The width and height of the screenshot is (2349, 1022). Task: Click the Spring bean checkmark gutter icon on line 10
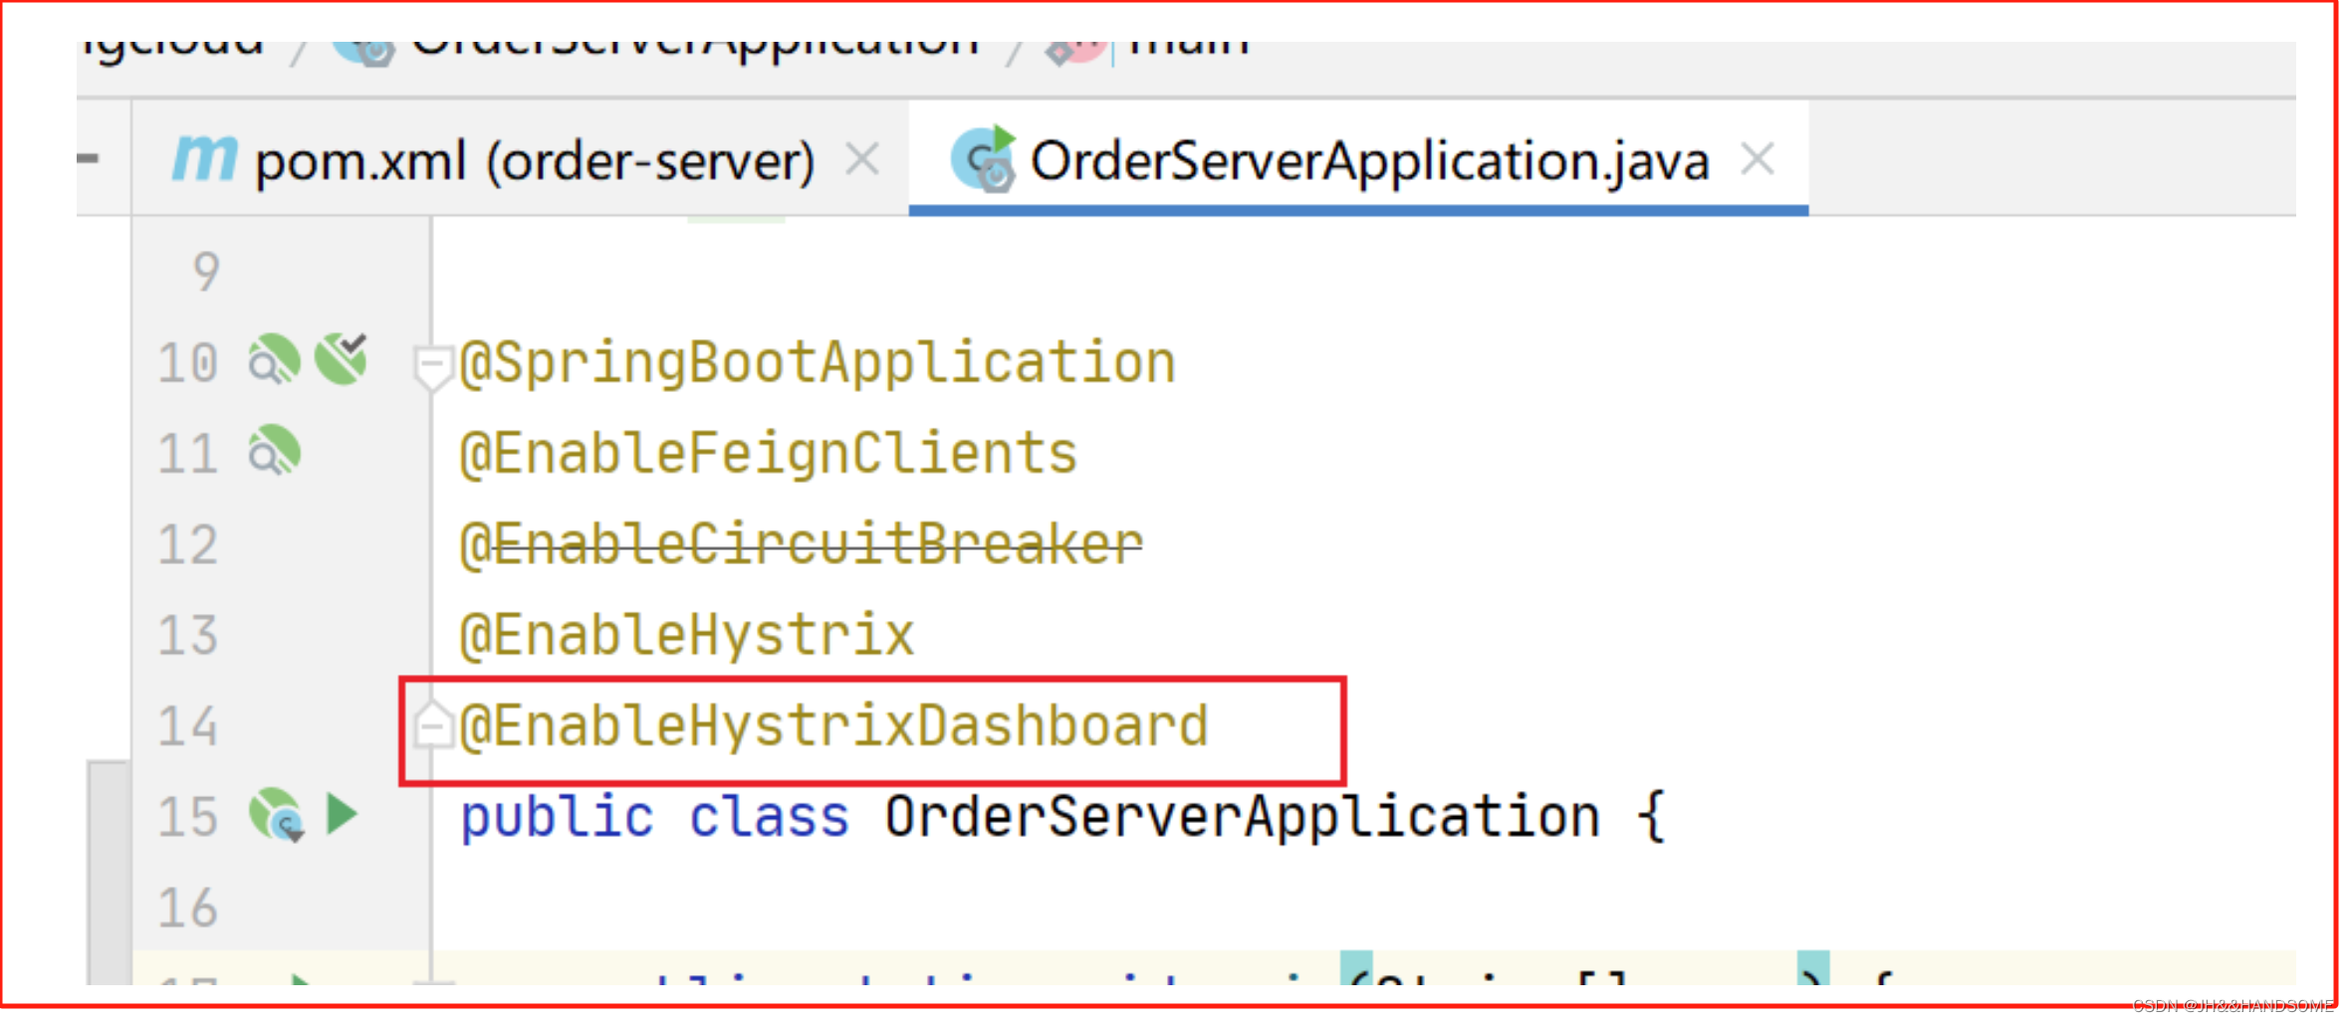pyautogui.click(x=342, y=358)
